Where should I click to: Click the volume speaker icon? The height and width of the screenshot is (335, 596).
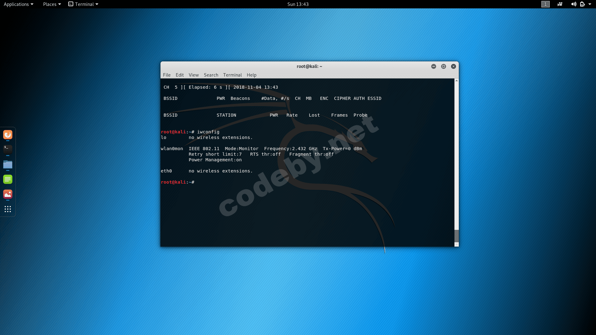[x=573, y=4]
